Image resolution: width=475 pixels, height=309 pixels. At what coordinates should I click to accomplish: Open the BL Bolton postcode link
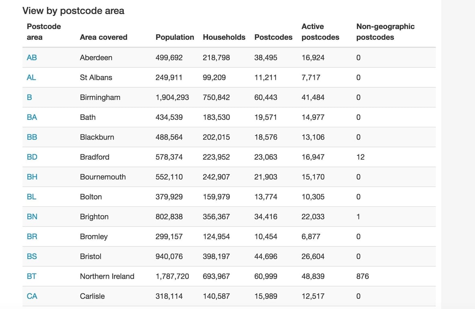(x=31, y=197)
